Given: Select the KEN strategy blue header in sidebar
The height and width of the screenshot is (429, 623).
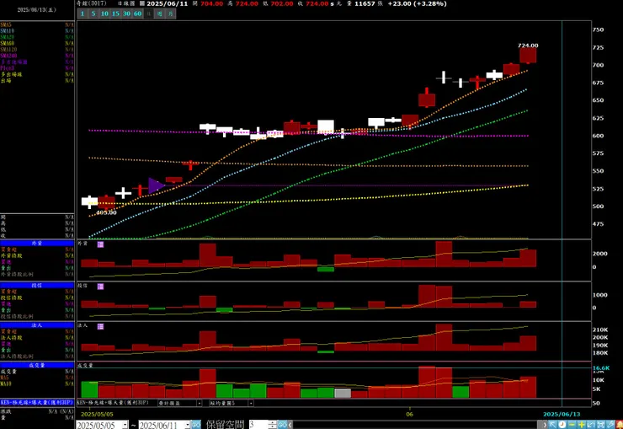Looking at the screenshot, I should [37, 402].
